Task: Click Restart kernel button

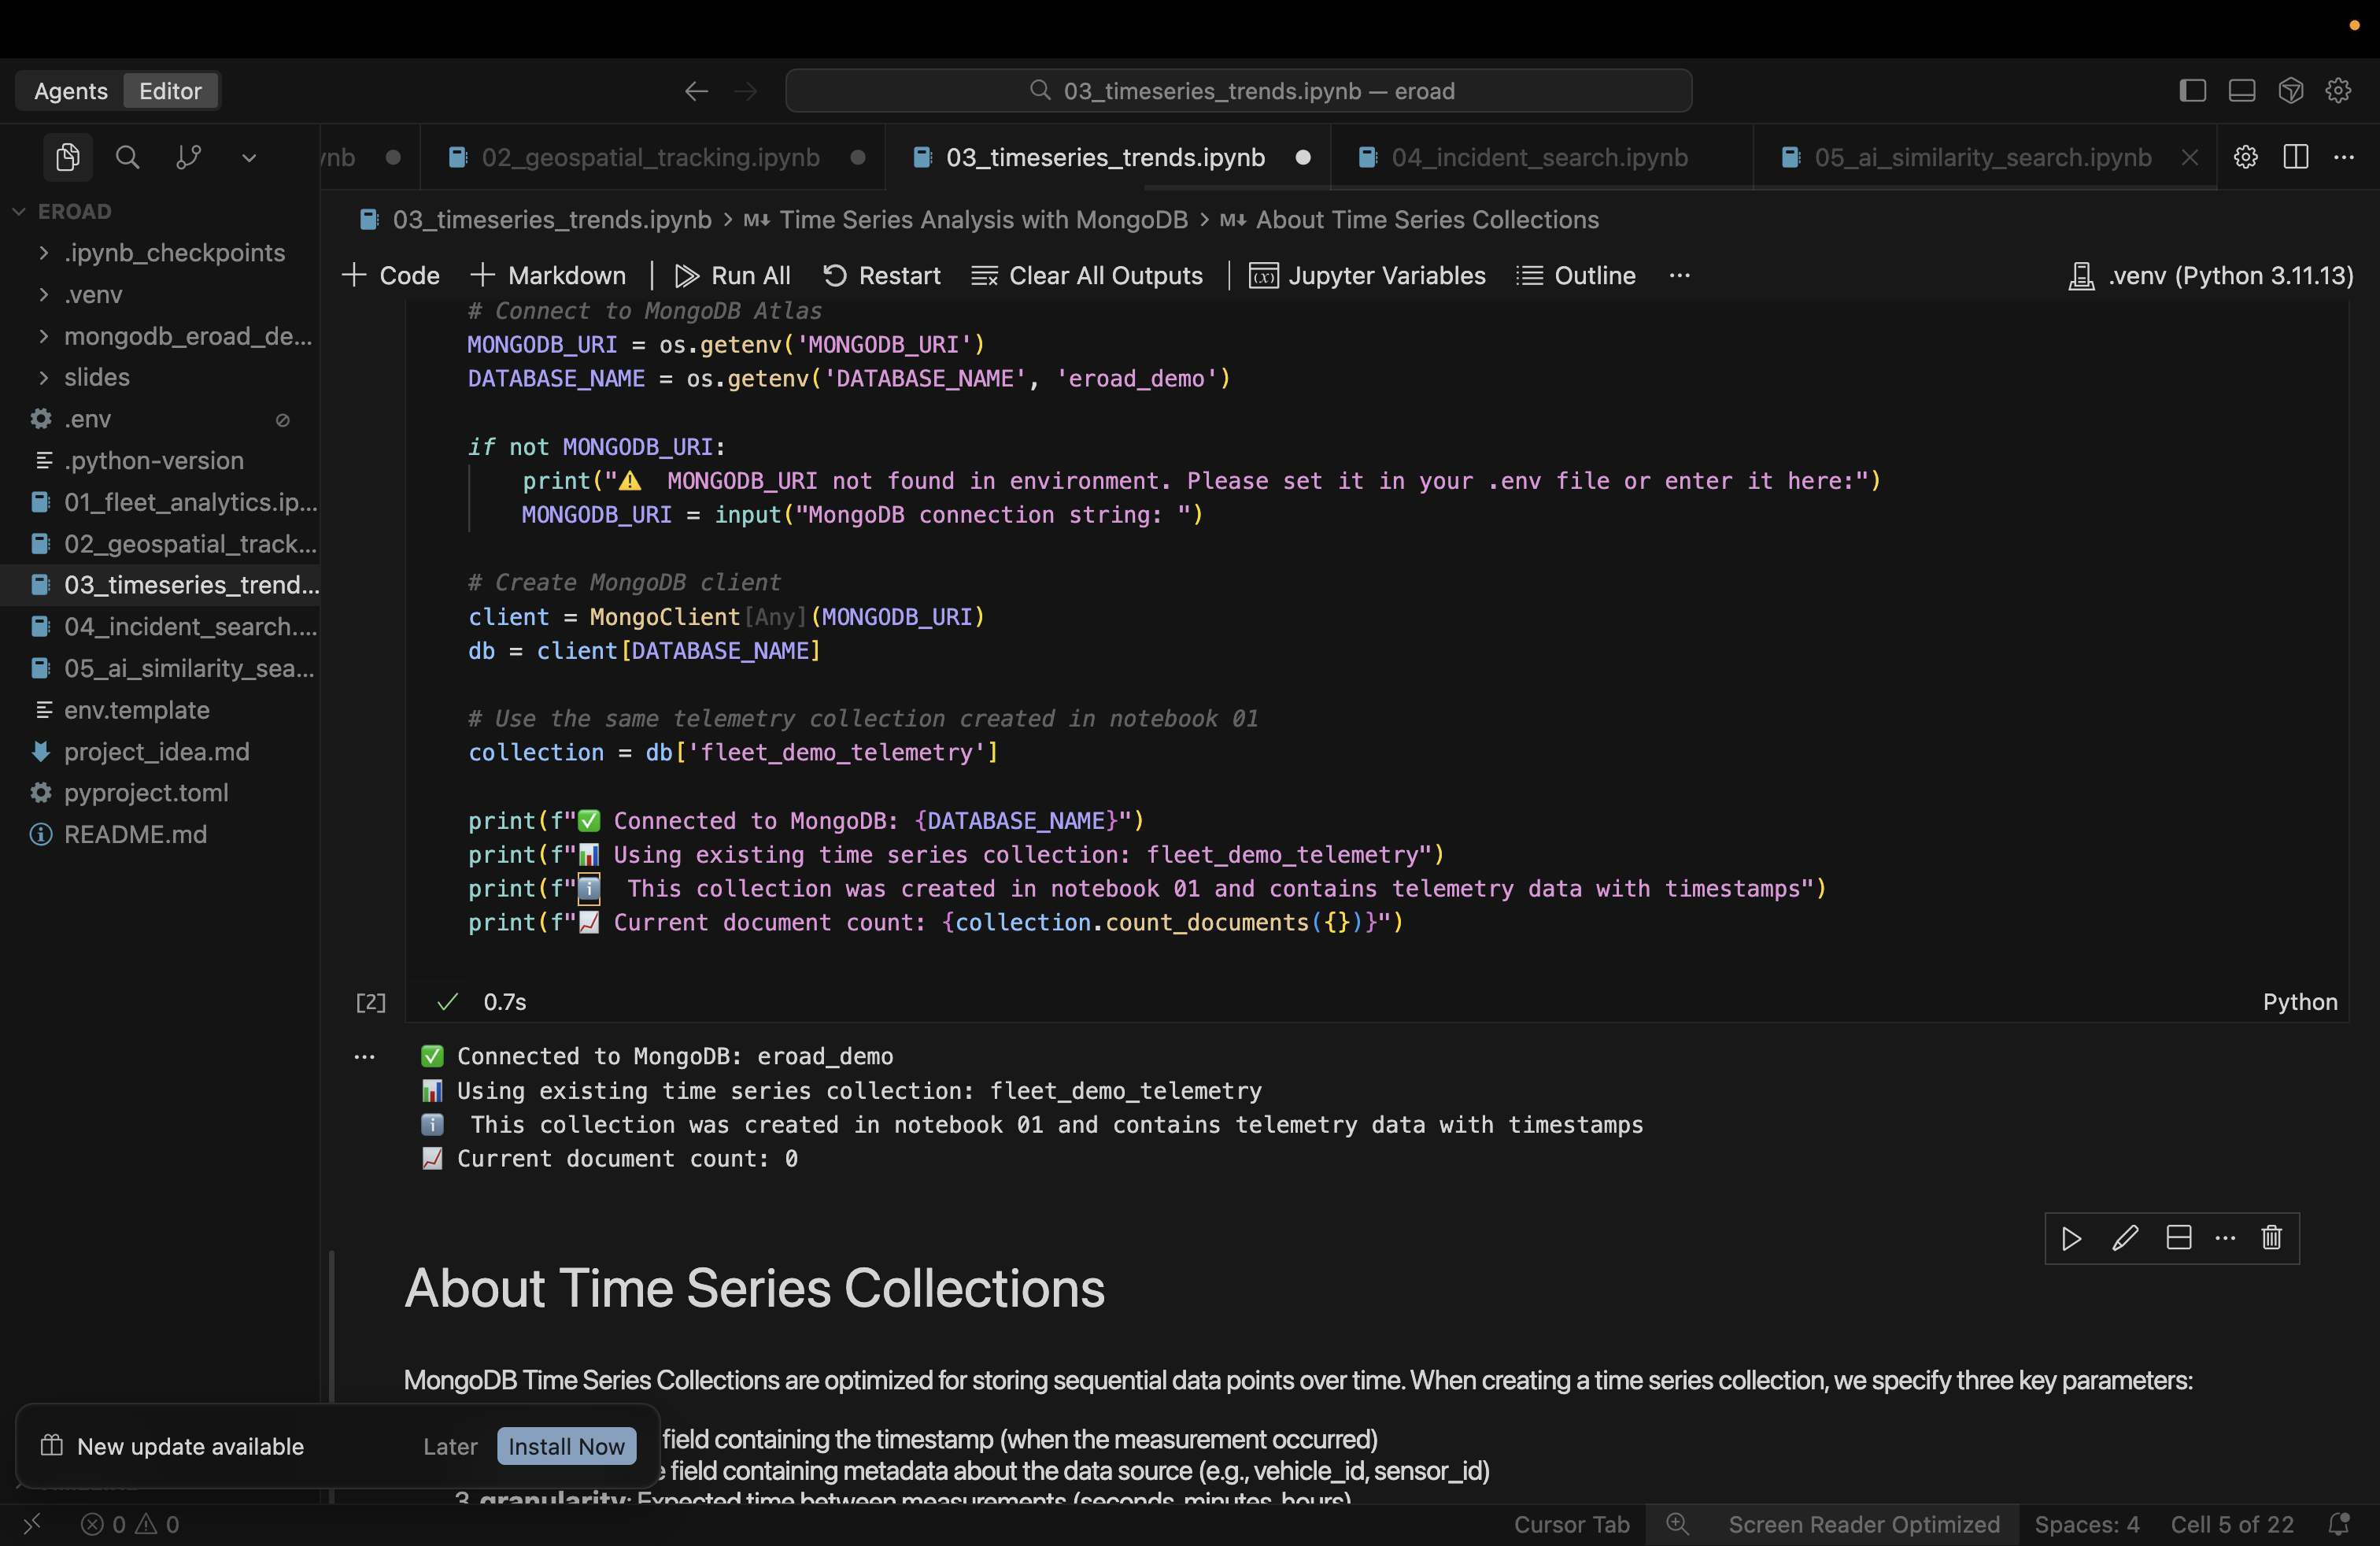Action: (881, 275)
